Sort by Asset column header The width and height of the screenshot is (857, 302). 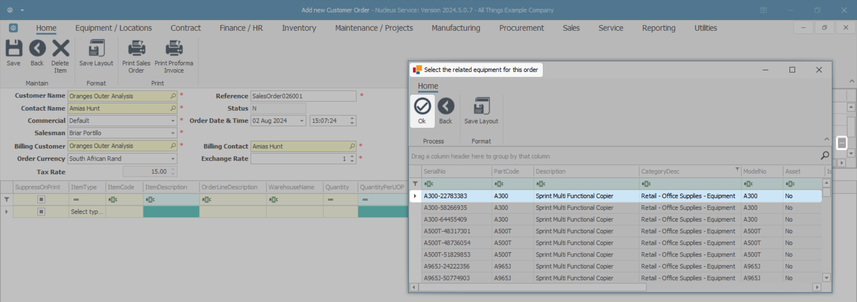804,171
